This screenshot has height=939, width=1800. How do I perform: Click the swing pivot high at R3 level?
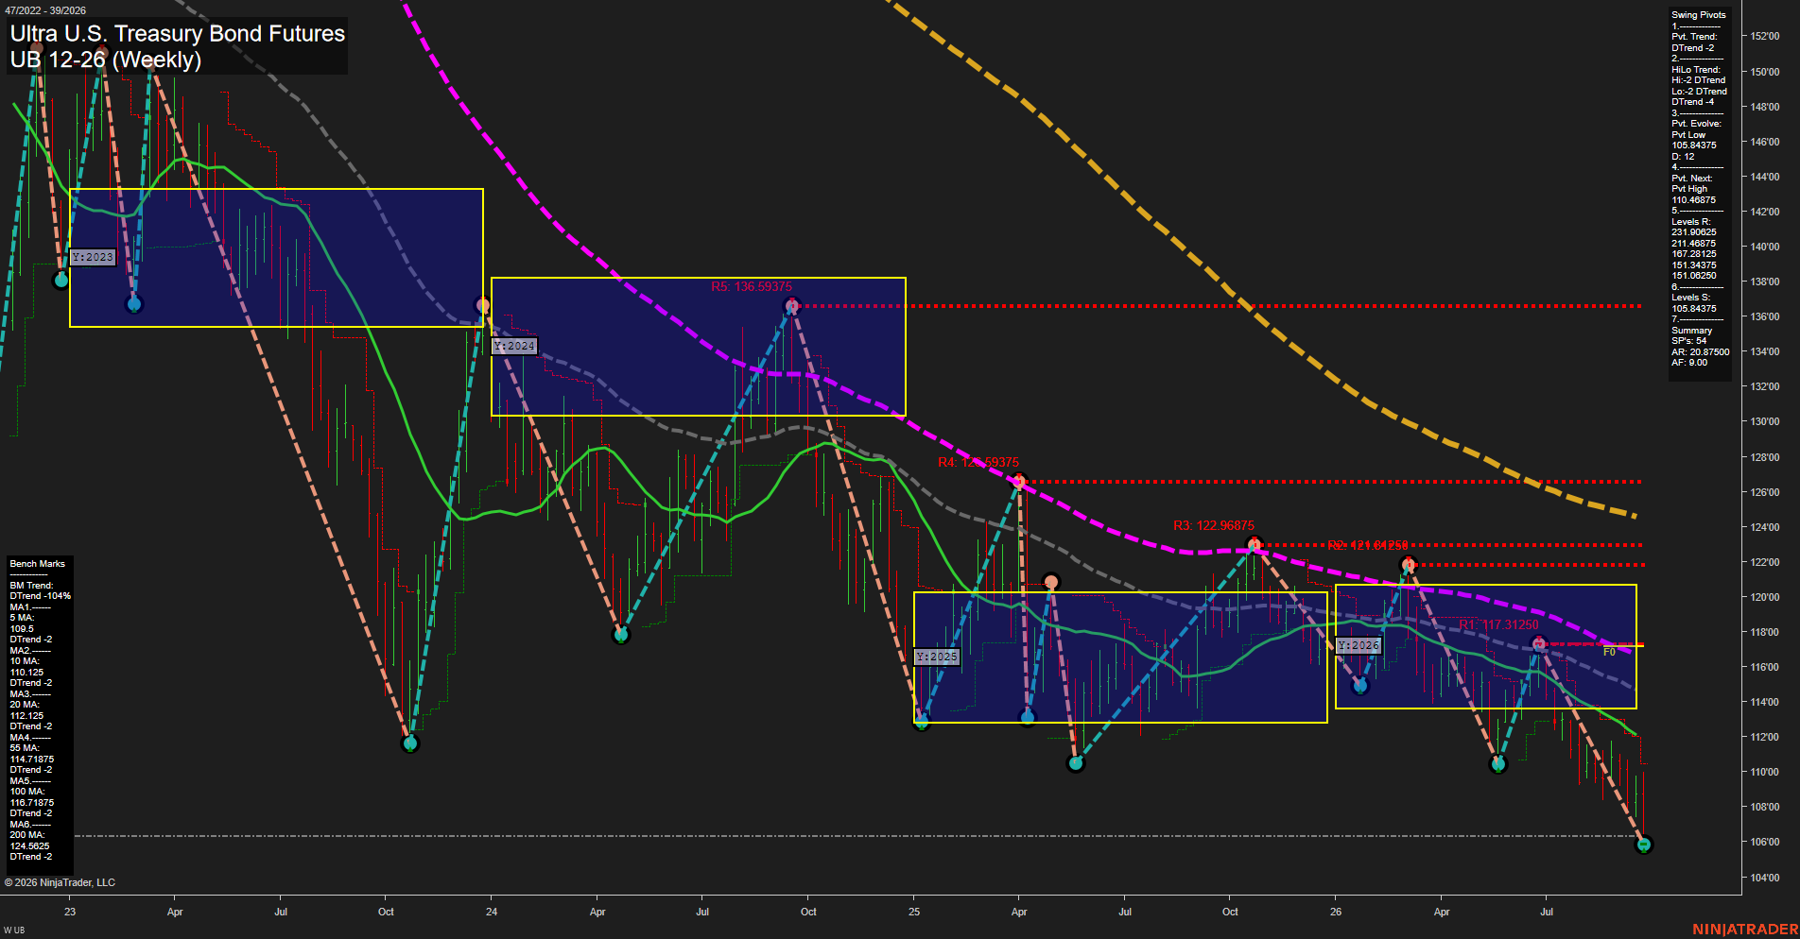pos(1254,544)
